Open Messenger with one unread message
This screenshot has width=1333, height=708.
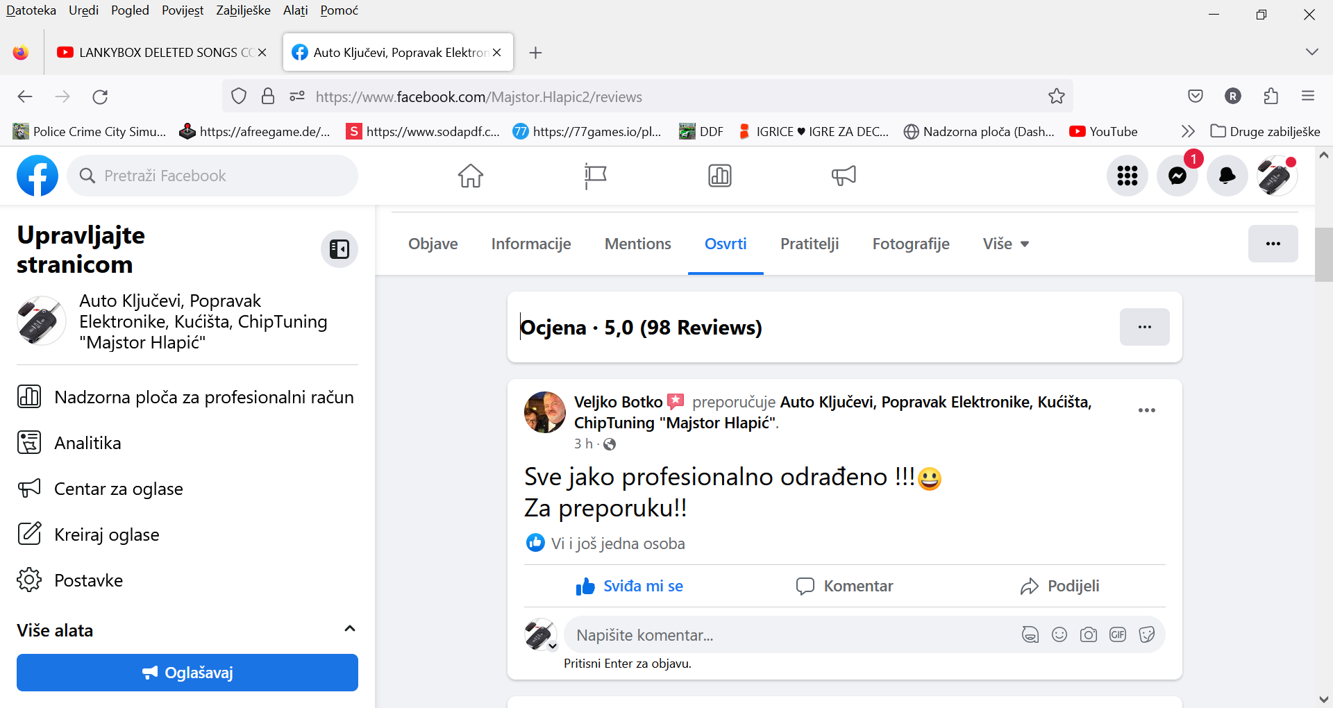pos(1177,176)
